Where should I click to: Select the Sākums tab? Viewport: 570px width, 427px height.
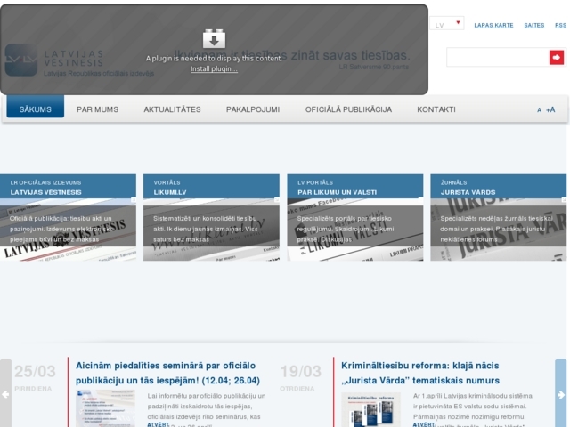coord(36,109)
